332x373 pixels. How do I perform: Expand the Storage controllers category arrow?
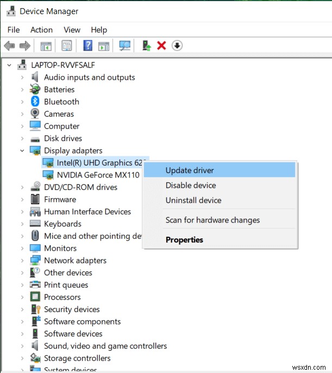22,358
